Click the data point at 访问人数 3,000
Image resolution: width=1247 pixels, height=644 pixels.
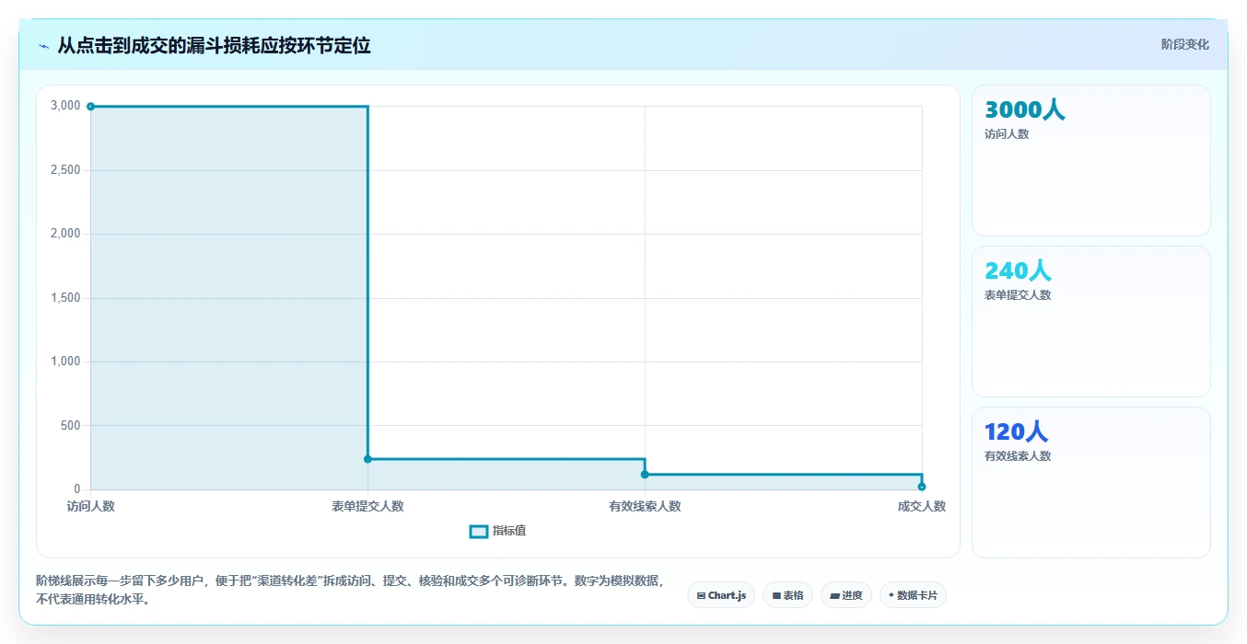point(90,107)
